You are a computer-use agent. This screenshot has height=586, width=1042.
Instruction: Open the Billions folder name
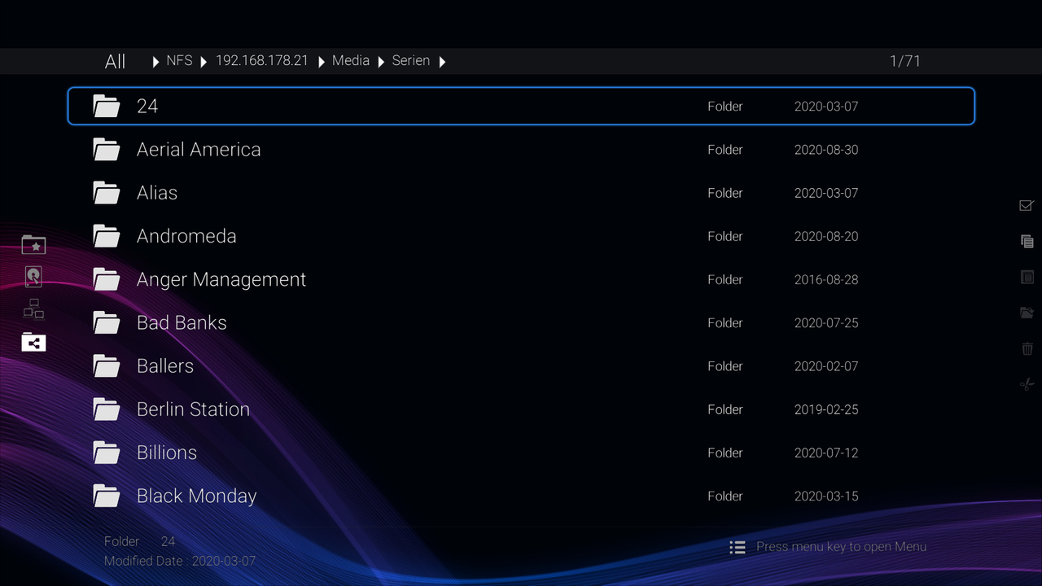click(x=167, y=452)
